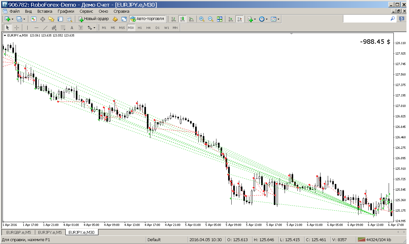This screenshot has width=409, height=244.
Task: Switch chart to line chart
Action: (x=191, y=19)
